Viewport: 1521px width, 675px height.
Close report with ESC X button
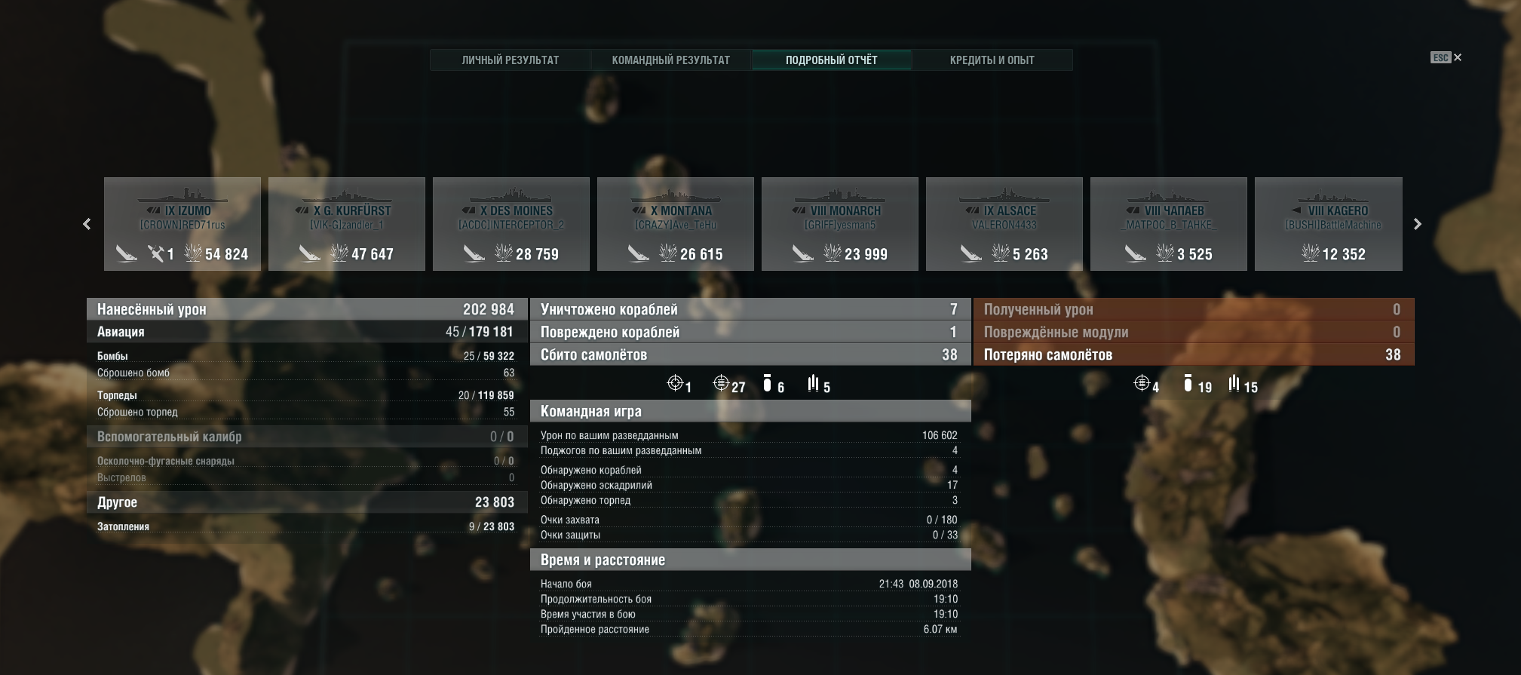(1446, 57)
